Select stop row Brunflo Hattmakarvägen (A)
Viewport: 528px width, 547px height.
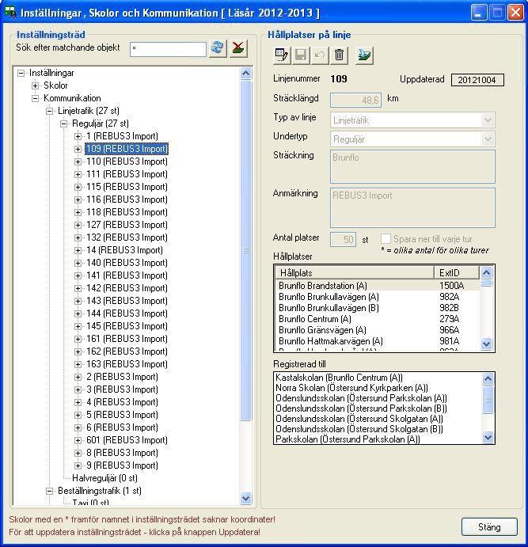point(378,341)
